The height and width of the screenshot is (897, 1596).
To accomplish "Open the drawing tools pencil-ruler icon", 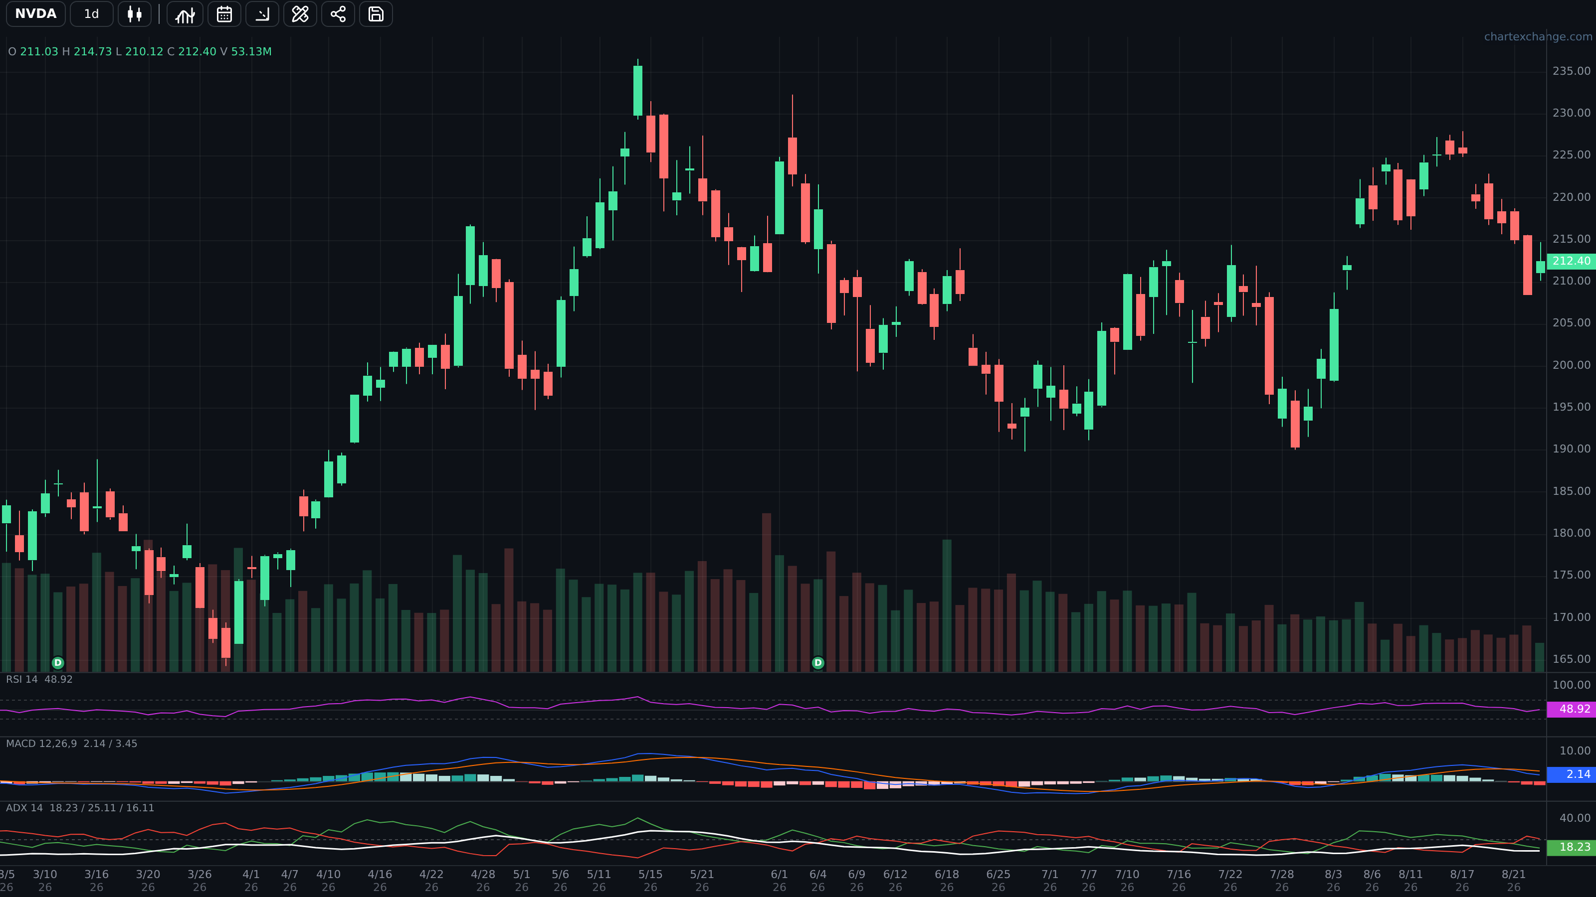I will 300,13.
